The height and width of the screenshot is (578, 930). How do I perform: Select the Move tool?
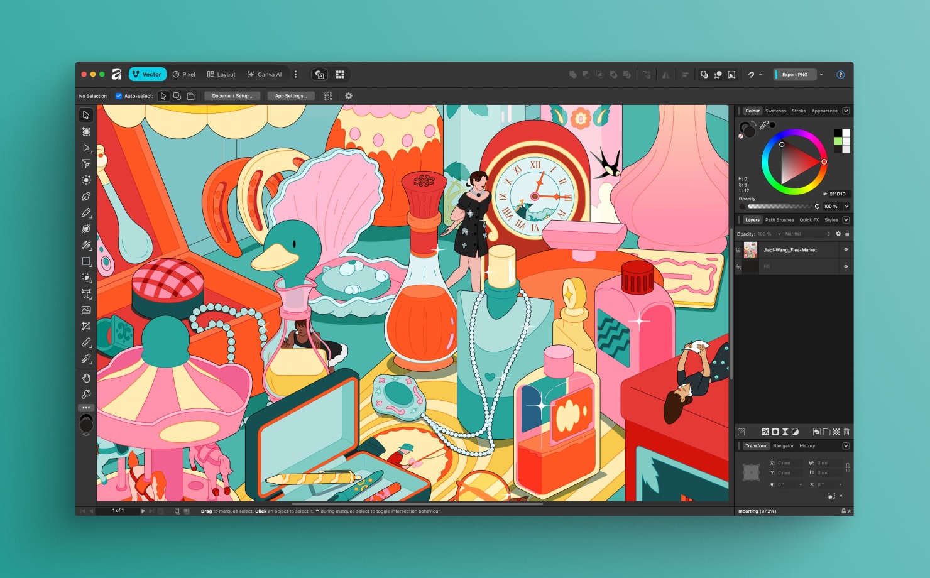(86, 116)
